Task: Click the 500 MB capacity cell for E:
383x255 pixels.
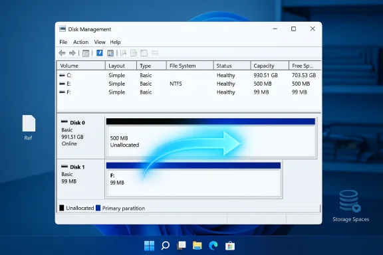Action: [x=263, y=84]
